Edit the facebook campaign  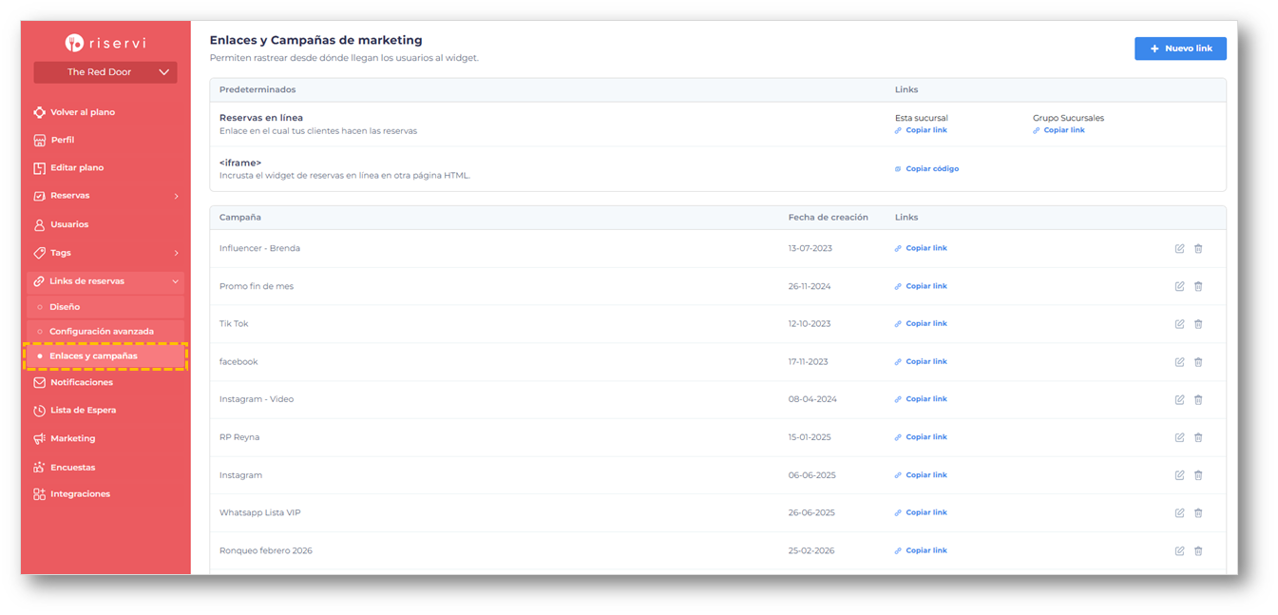1179,362
